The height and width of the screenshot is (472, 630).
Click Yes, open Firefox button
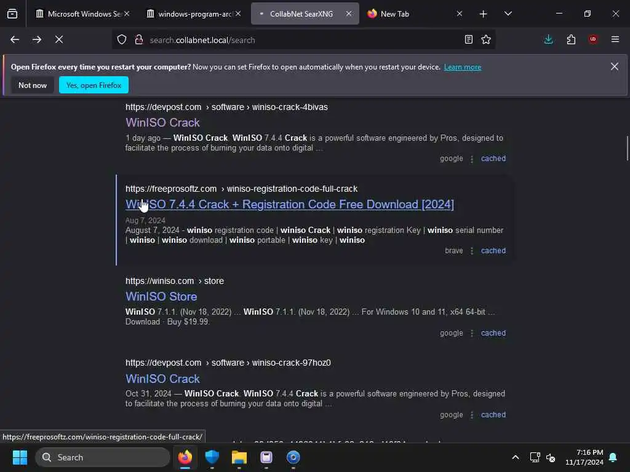tap(94, 85)
